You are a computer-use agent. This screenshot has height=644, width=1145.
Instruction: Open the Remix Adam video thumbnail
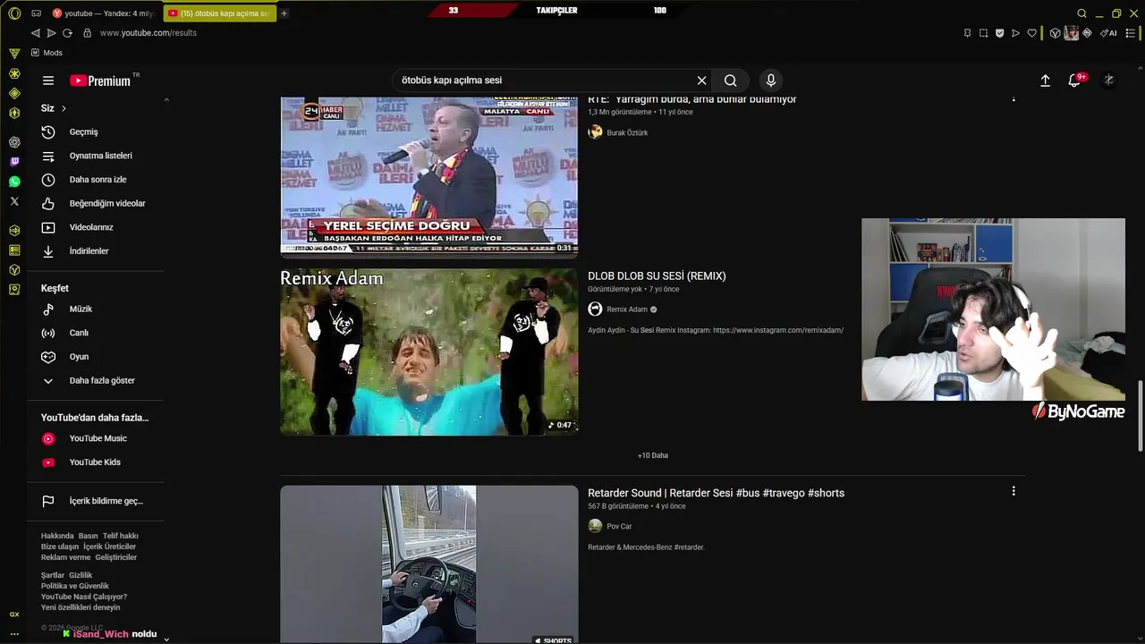tap(429, 352)
